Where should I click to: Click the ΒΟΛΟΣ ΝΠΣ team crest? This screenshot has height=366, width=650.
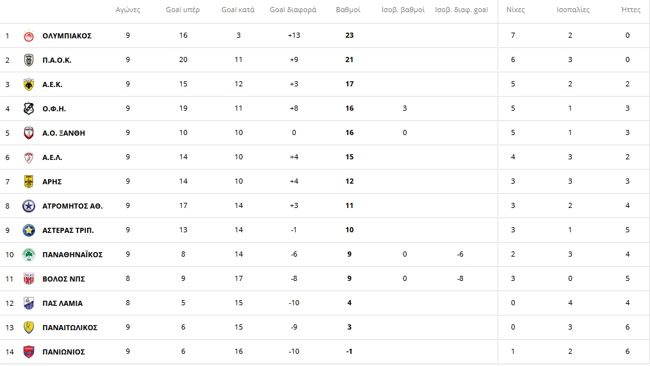tap(28, 279)
